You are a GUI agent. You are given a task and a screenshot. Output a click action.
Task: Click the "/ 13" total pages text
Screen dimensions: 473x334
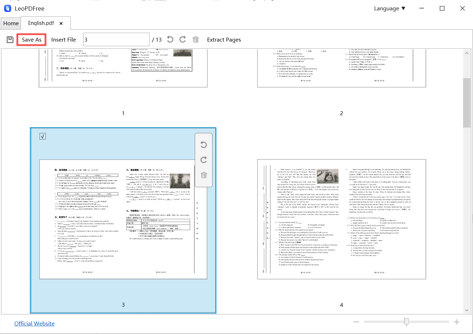[157, 40]
